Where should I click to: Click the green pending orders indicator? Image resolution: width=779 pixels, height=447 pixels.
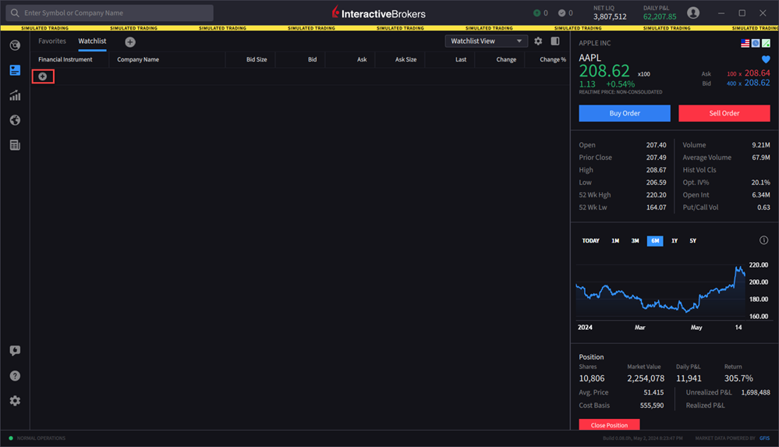point(536,13)
